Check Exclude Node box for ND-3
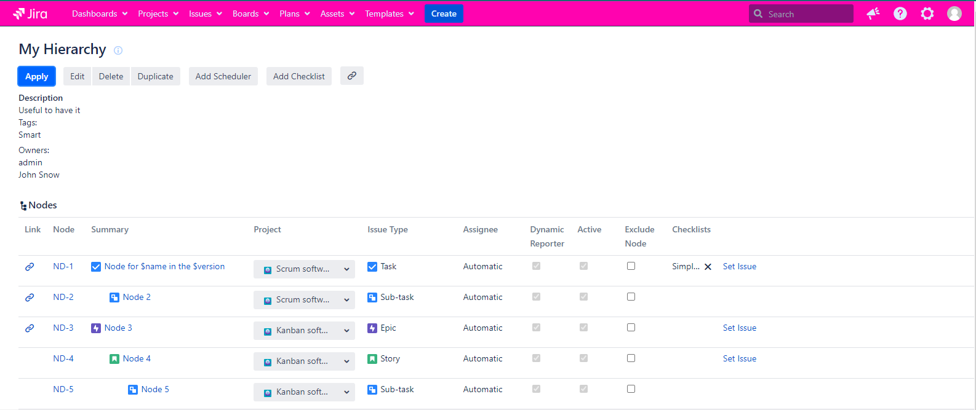Viewport: 976px width, 410px height. click(631, 328)
